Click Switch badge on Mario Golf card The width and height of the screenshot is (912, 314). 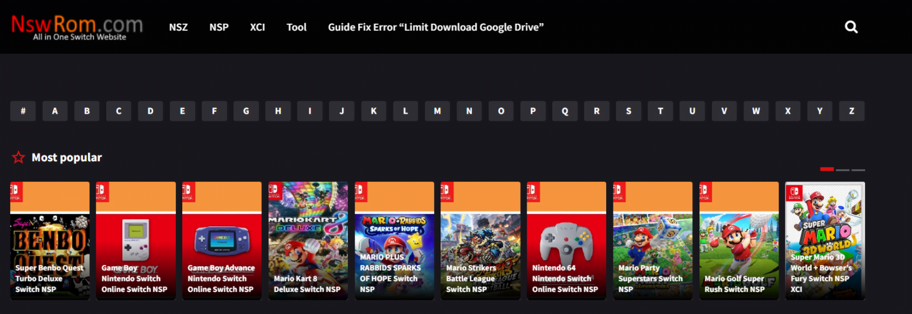(x=706, y=192)
